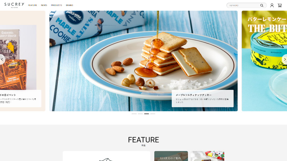Open The Butter Lemon Cake slide
Image resolution: width=287 pixels, height=161 pixels.
pos(264,61)
